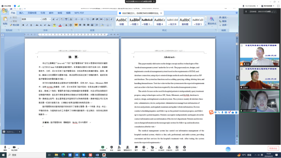Open the meeting Chat (聊天) panel
Screen dimensions: 281x158
tap(136, 148)
